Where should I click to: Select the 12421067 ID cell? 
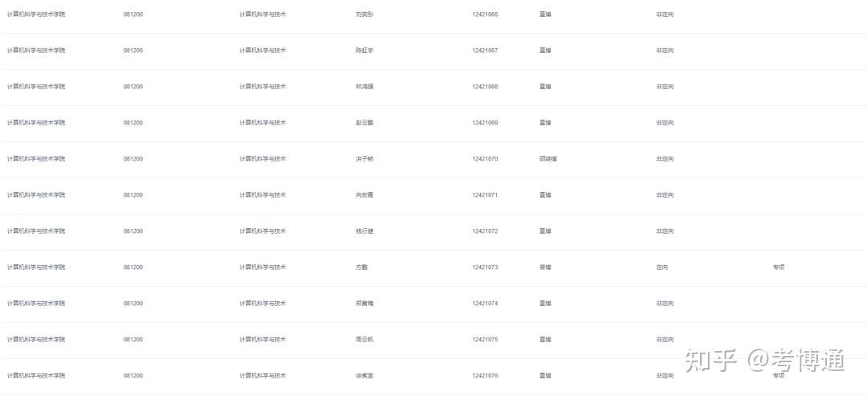(485, 51)
